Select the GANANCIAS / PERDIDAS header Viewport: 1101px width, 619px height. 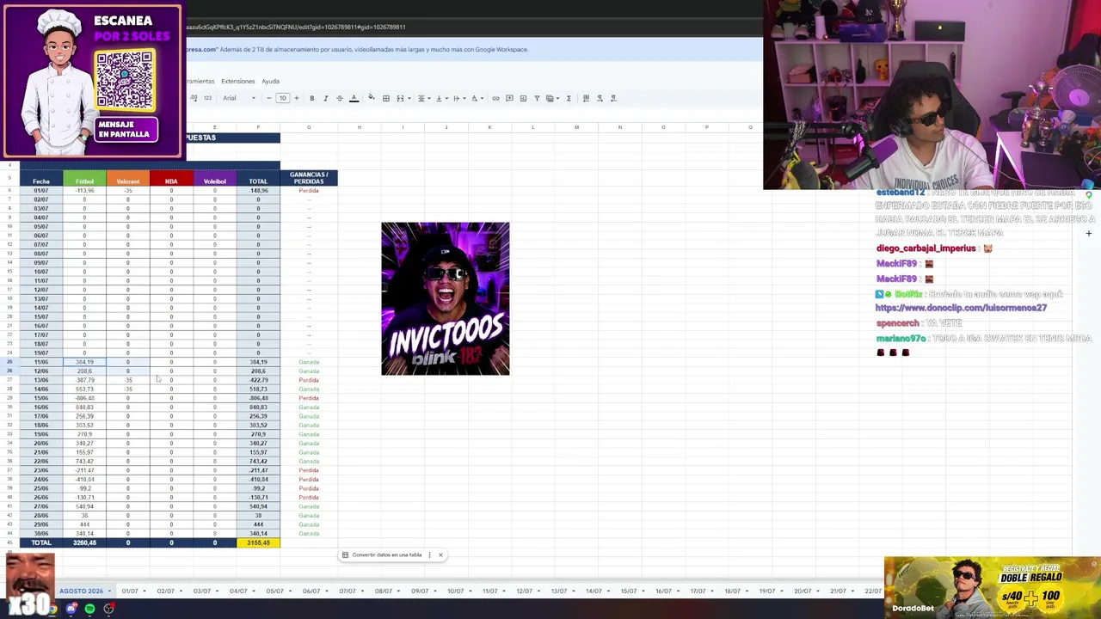coord(309,178)
